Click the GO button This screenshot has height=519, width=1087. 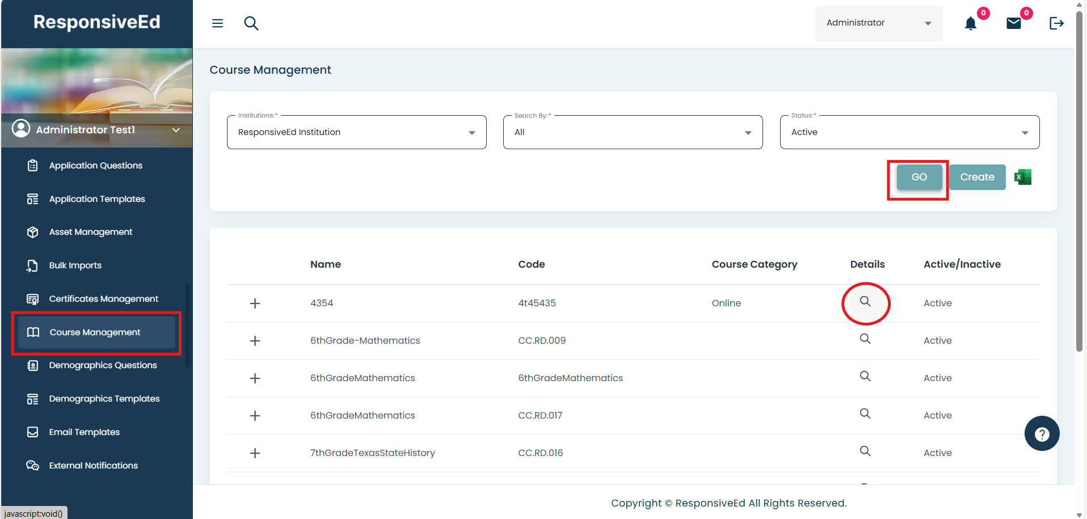click(x=919, y=177)
